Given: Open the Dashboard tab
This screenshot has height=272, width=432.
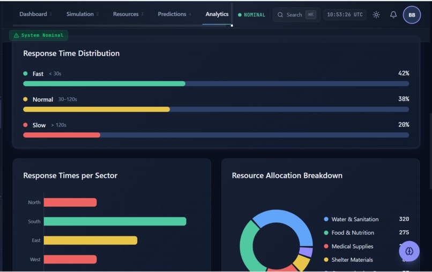Looking at the screenshot, I should pyautogui.click(x=35, y=14).
